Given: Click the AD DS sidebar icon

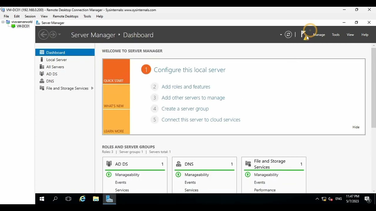Looking at the screenshot, I should [x=42, y=74].
